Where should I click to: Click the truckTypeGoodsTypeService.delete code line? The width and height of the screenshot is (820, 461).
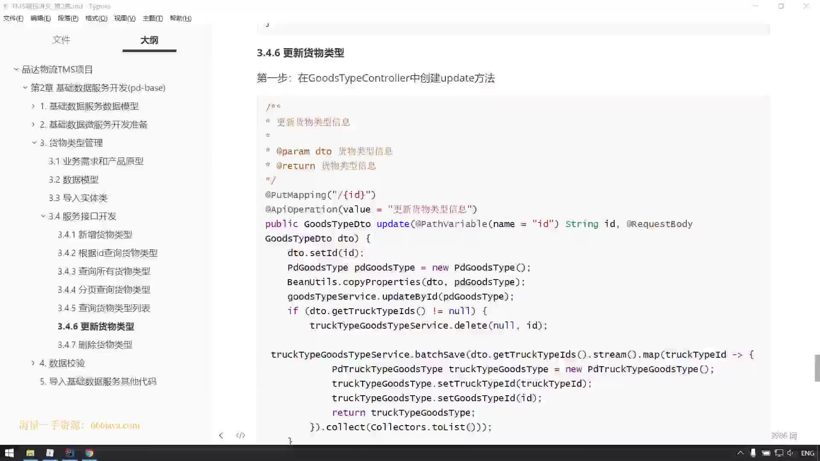tap(428, 325)
